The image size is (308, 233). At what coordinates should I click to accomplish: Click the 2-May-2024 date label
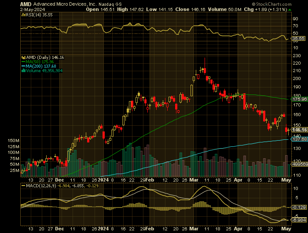[33, 9]
